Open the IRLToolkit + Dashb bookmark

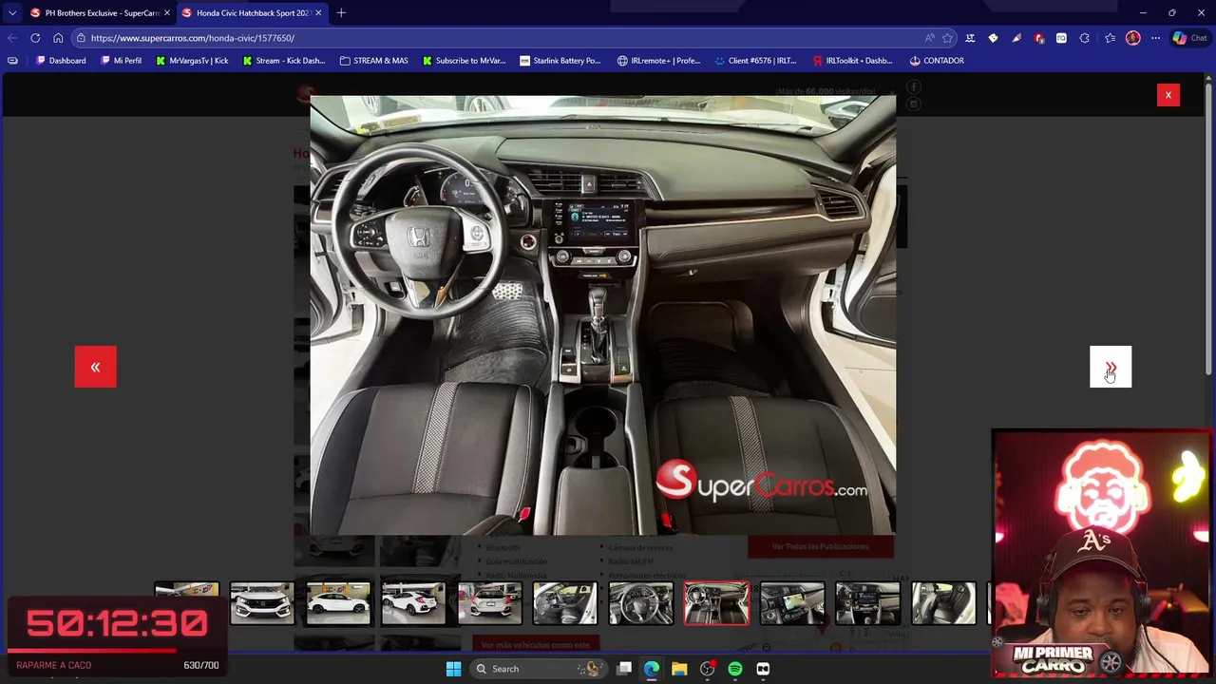point(853,61)
